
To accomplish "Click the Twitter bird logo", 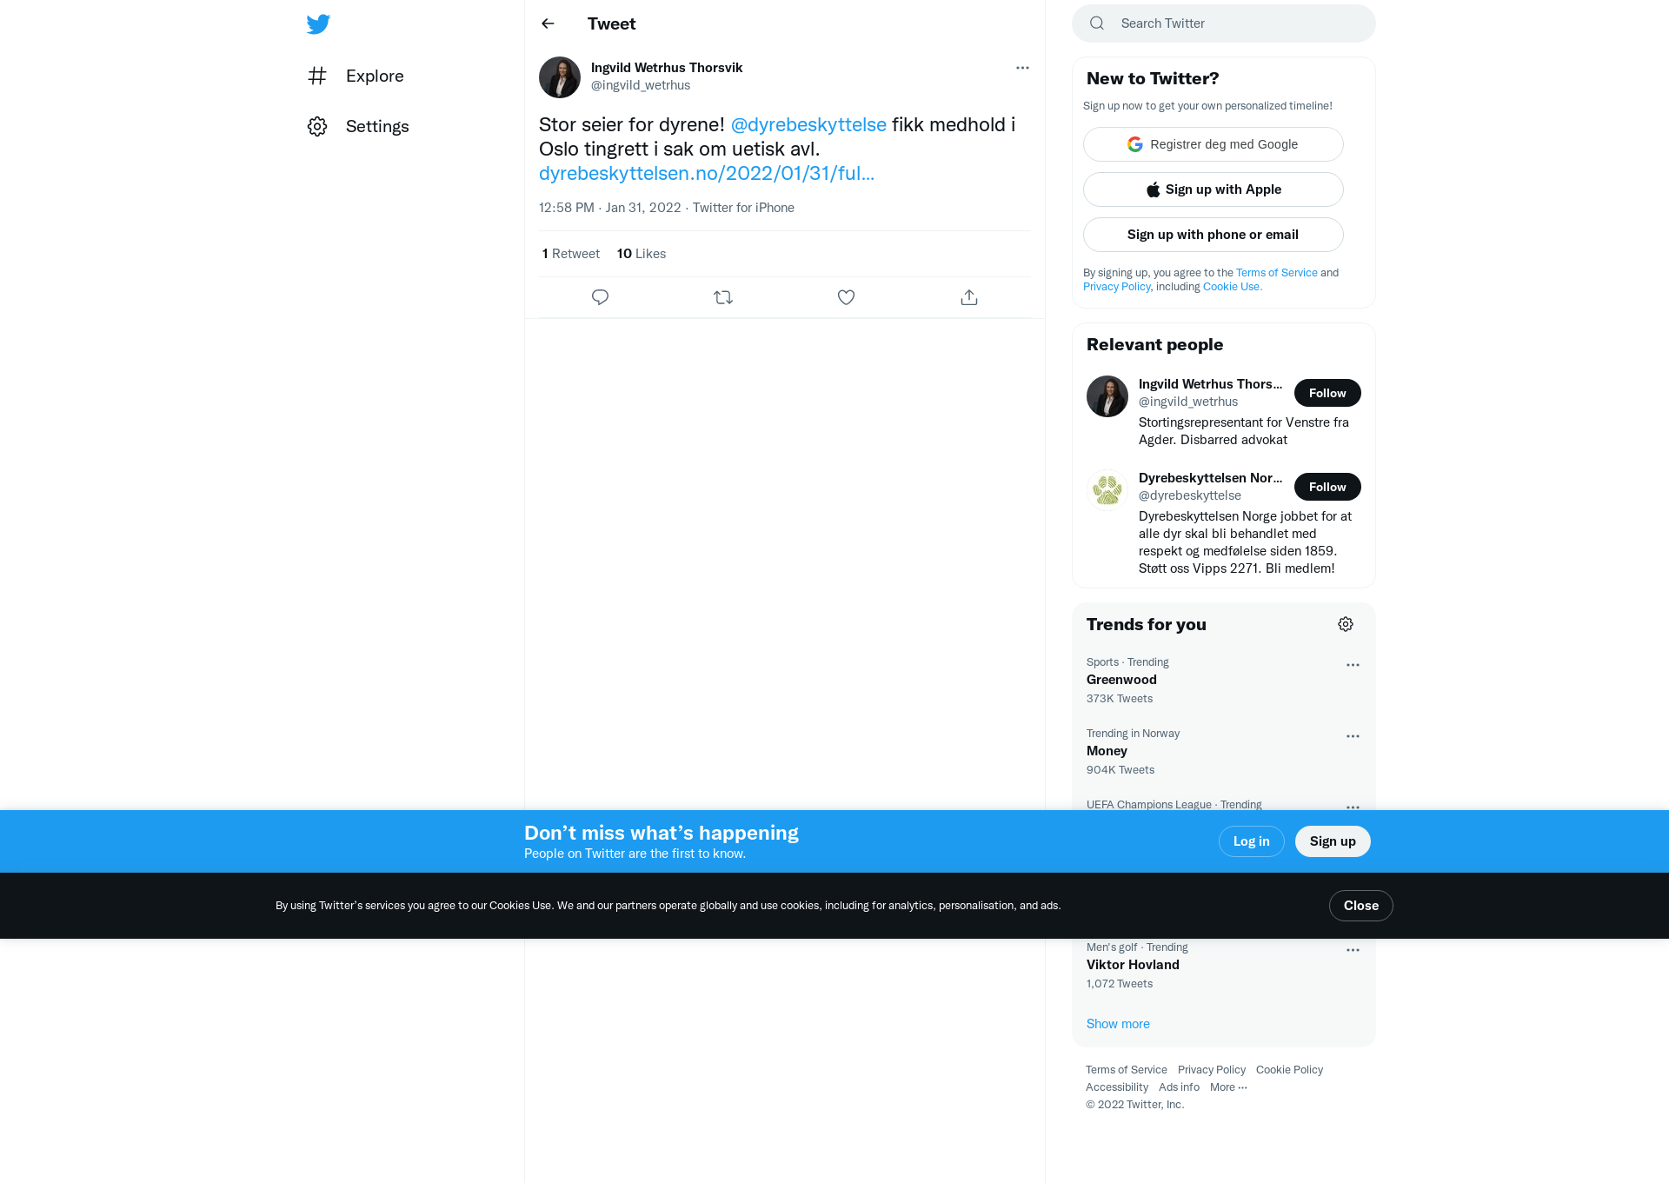I will pos(318,23).
